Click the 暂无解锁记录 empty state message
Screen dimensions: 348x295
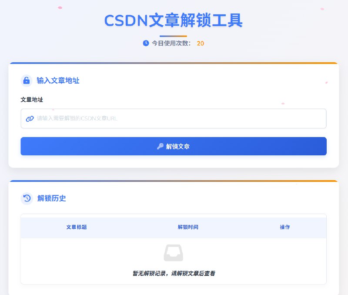pos(173,273)
